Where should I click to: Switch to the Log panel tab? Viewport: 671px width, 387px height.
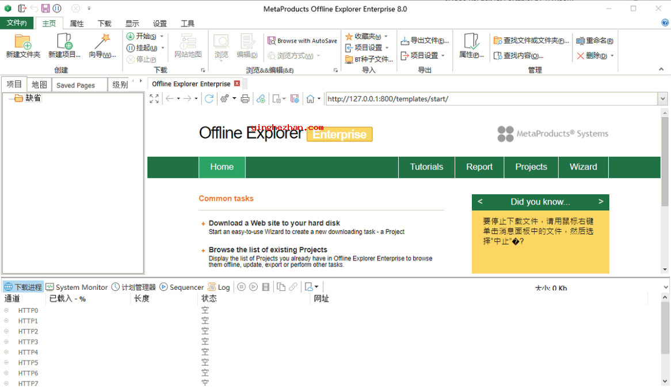click(x=219, y=287)
